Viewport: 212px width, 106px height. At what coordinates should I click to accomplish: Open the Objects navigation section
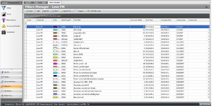pos(11,86)
